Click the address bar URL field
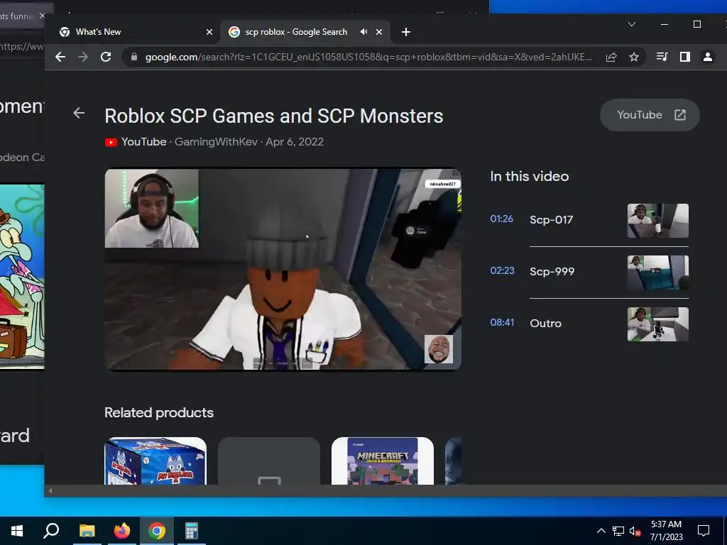Screen dimensions: 727x545 pyautogui.click(x=368, y=57)
